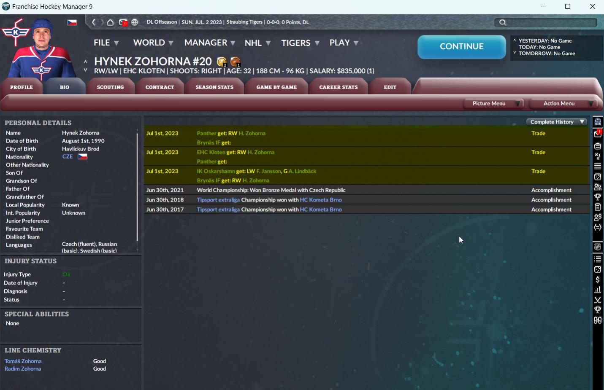Click the CZE nationality link

68,156
